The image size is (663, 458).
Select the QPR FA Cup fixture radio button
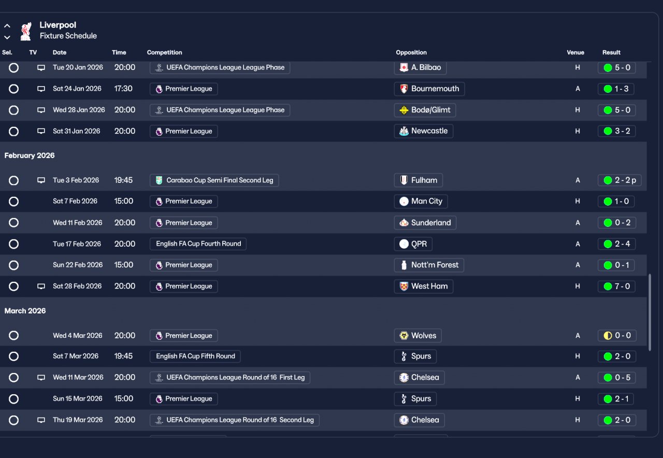pyautogui.click(x=13, y=244)
